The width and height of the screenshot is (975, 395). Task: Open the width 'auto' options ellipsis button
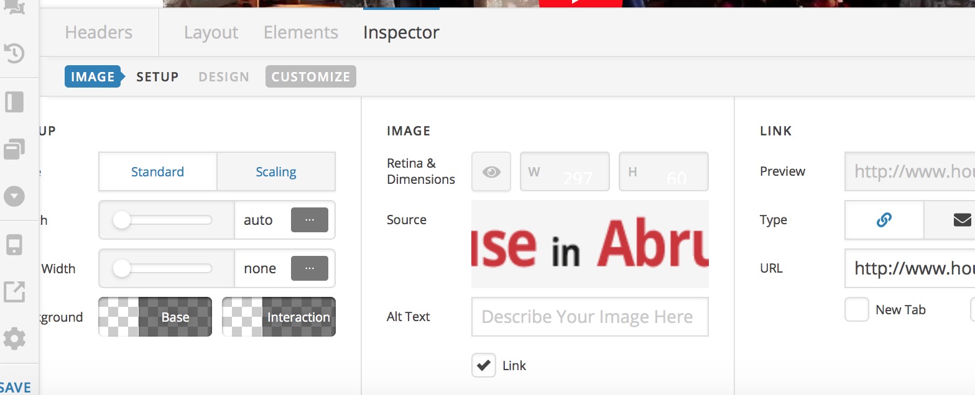(x=309, y=220)
